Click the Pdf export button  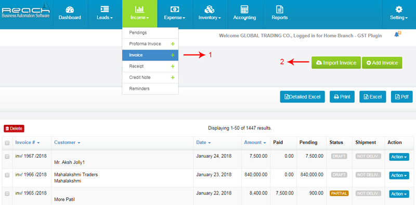pyautogui.click(x=401, y=97)
